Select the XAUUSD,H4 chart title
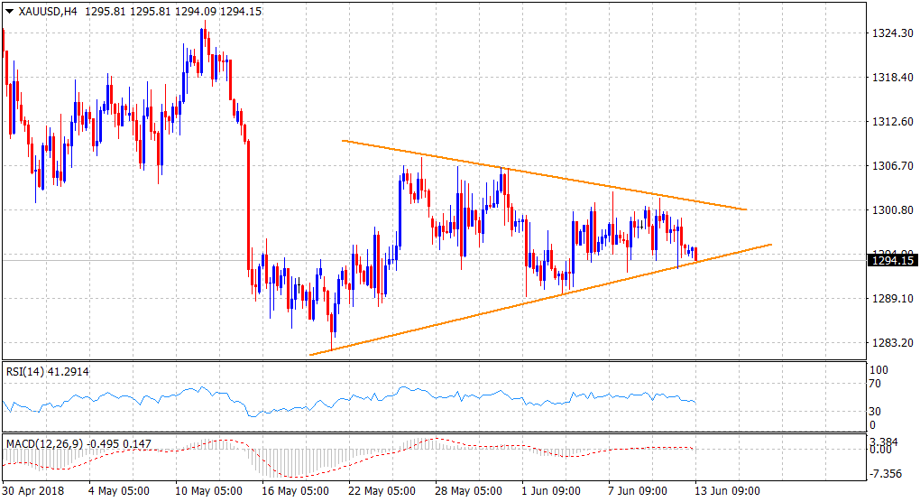920x502 pixels. 45,10
